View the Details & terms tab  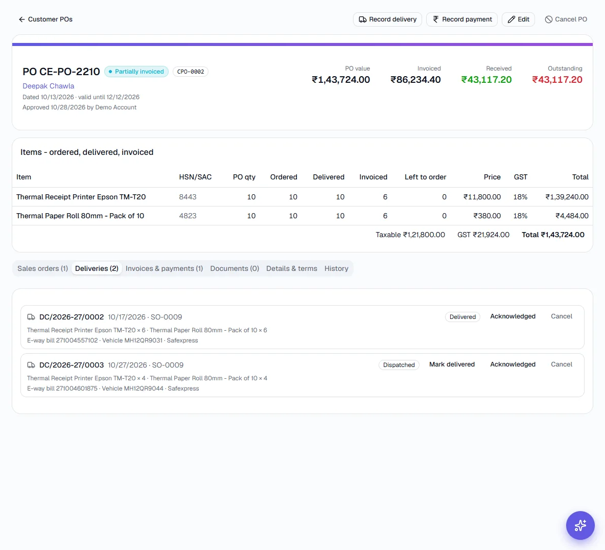click(x=292, y=269)
